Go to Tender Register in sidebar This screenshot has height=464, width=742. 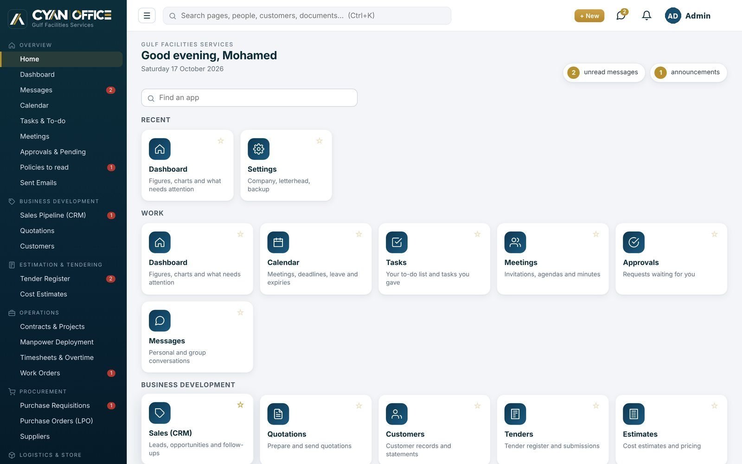point(62,279)
